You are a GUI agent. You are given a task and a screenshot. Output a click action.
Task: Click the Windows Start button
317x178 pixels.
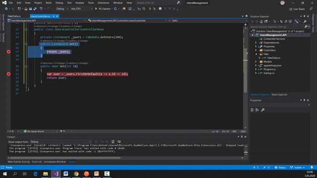coord(5,174)
